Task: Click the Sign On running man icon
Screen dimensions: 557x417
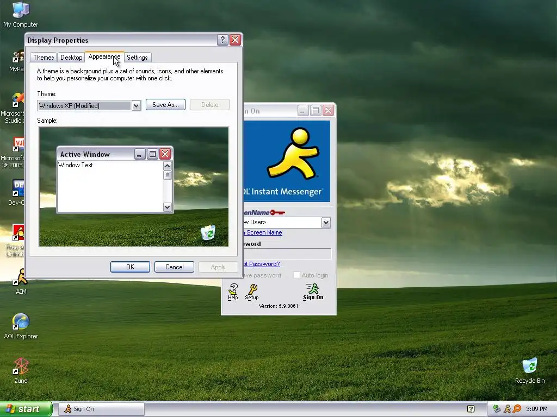Action: pyautogui.click(x=313, y=292)
